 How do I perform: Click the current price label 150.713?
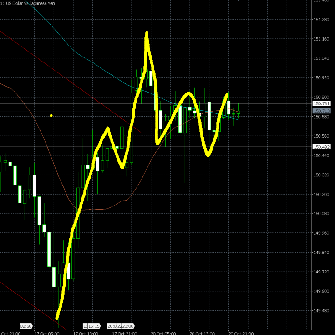(322, 111)
